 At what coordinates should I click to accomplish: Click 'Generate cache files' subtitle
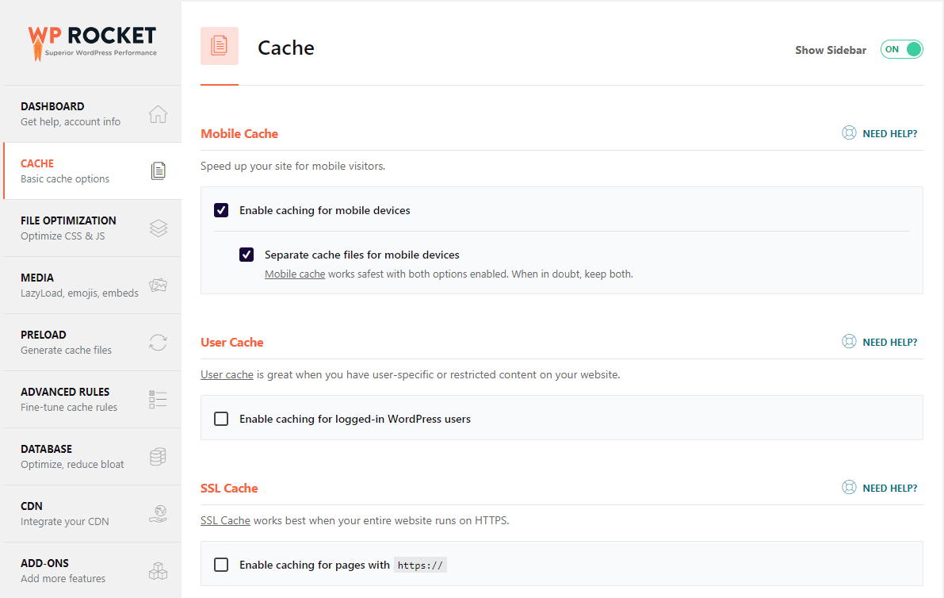(x=67, y=351)
